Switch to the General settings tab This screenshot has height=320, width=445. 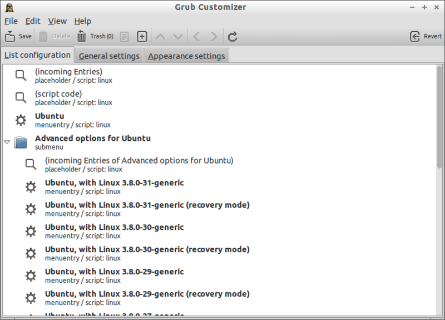tap(109, 56)
